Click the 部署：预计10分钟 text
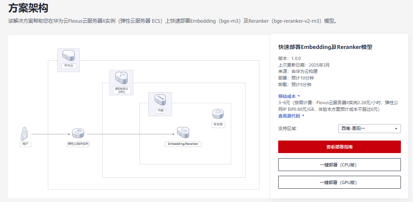The image size is (413, 202). [296, 78]
